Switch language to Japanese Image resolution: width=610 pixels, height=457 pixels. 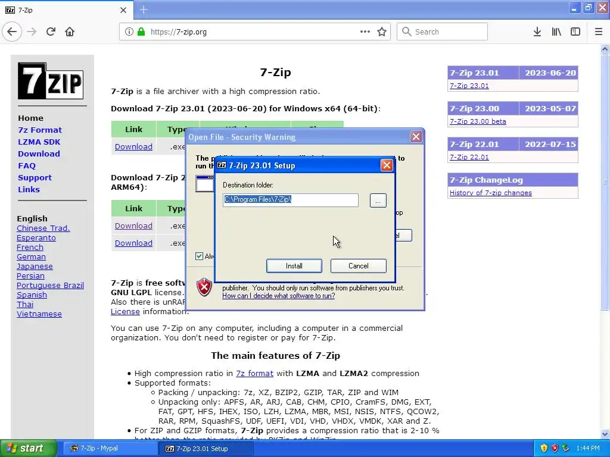click(x=35, y=266)
